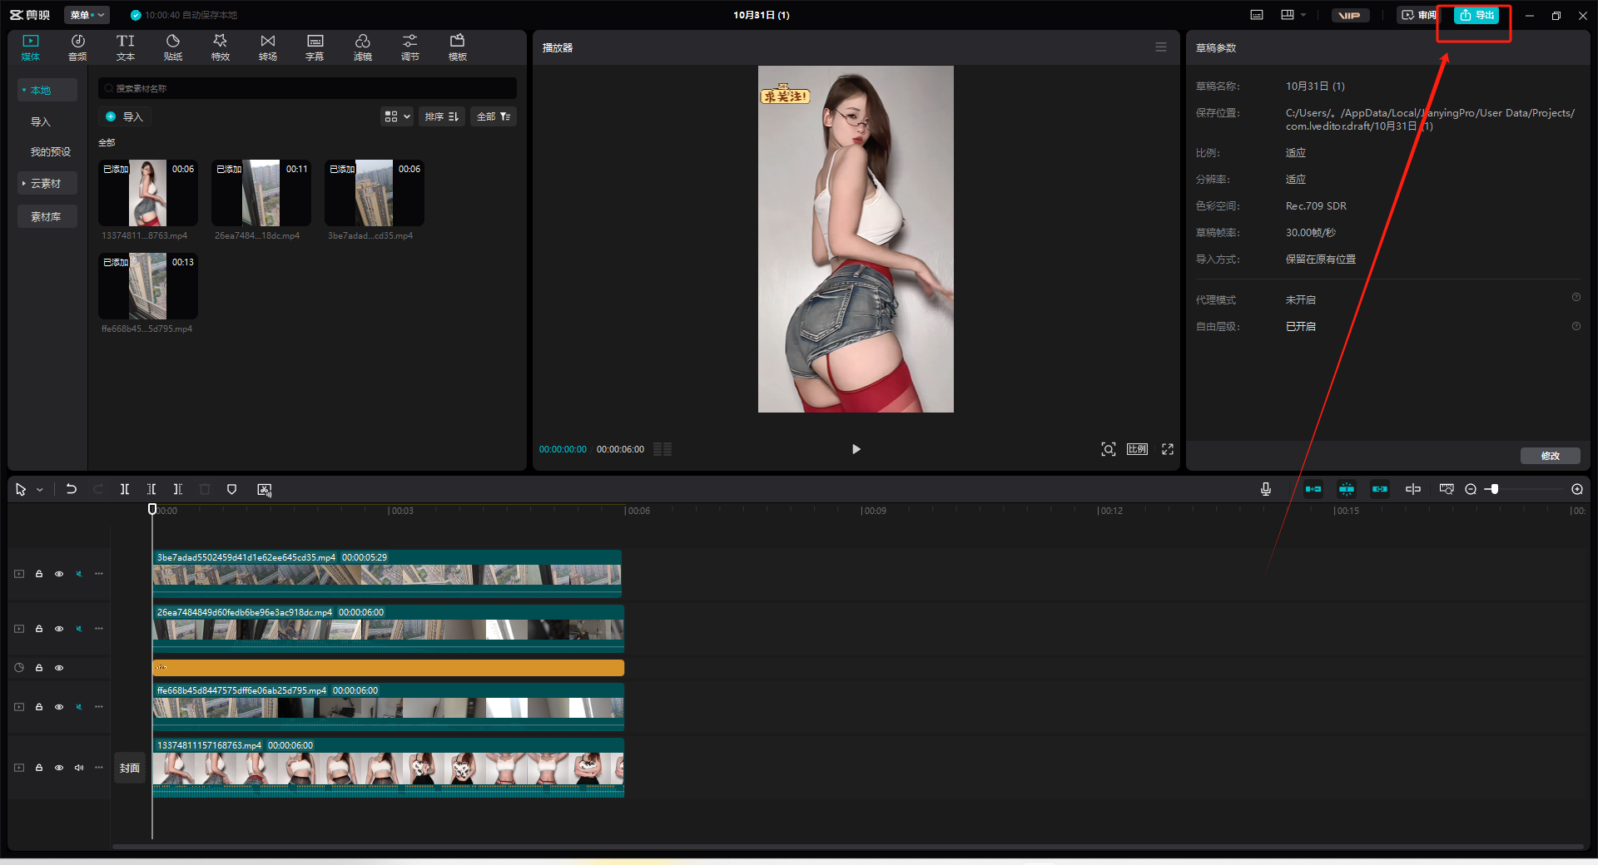The height and width of the screenshot is (865, 1598).
Task: Click the 搜索素材名称 search field
Action: pyautogui.click(x=307, y=88)
